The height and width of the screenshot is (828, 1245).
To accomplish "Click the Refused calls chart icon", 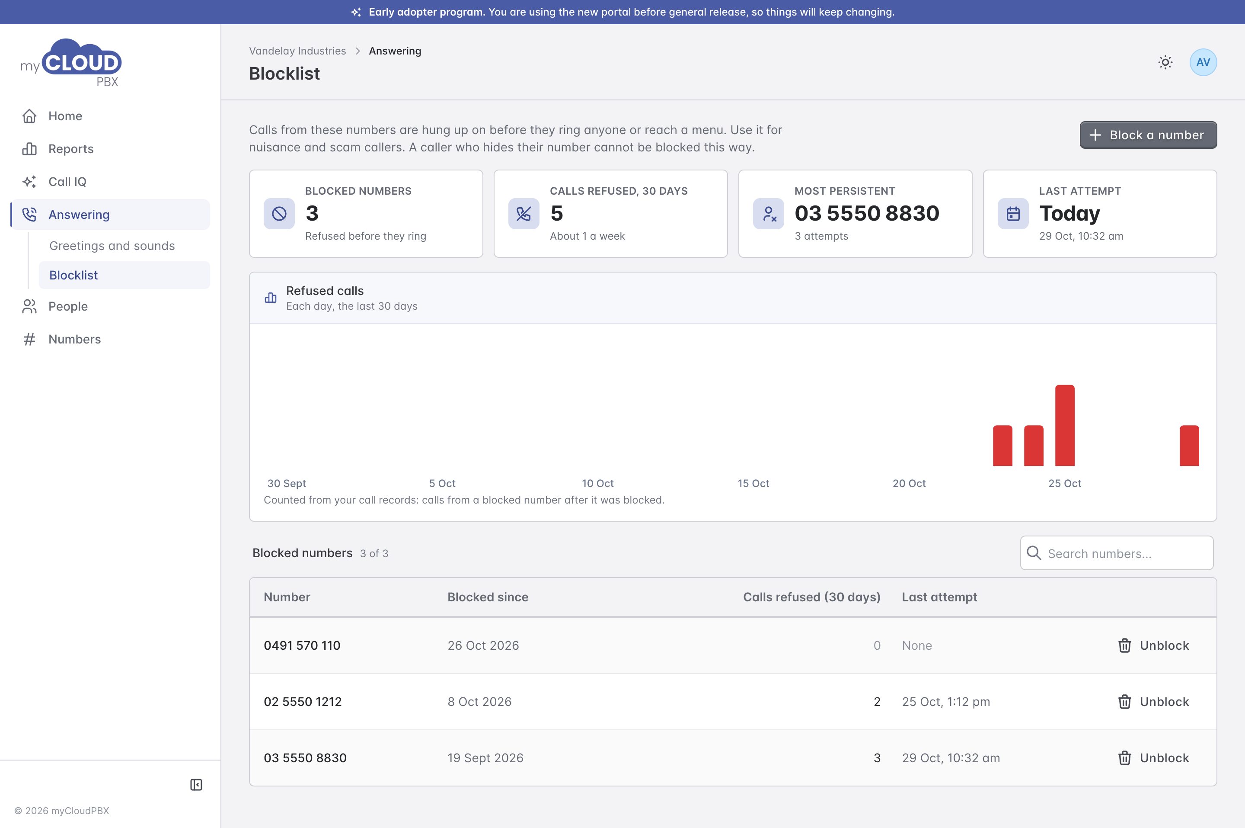I will coord(271,298).
